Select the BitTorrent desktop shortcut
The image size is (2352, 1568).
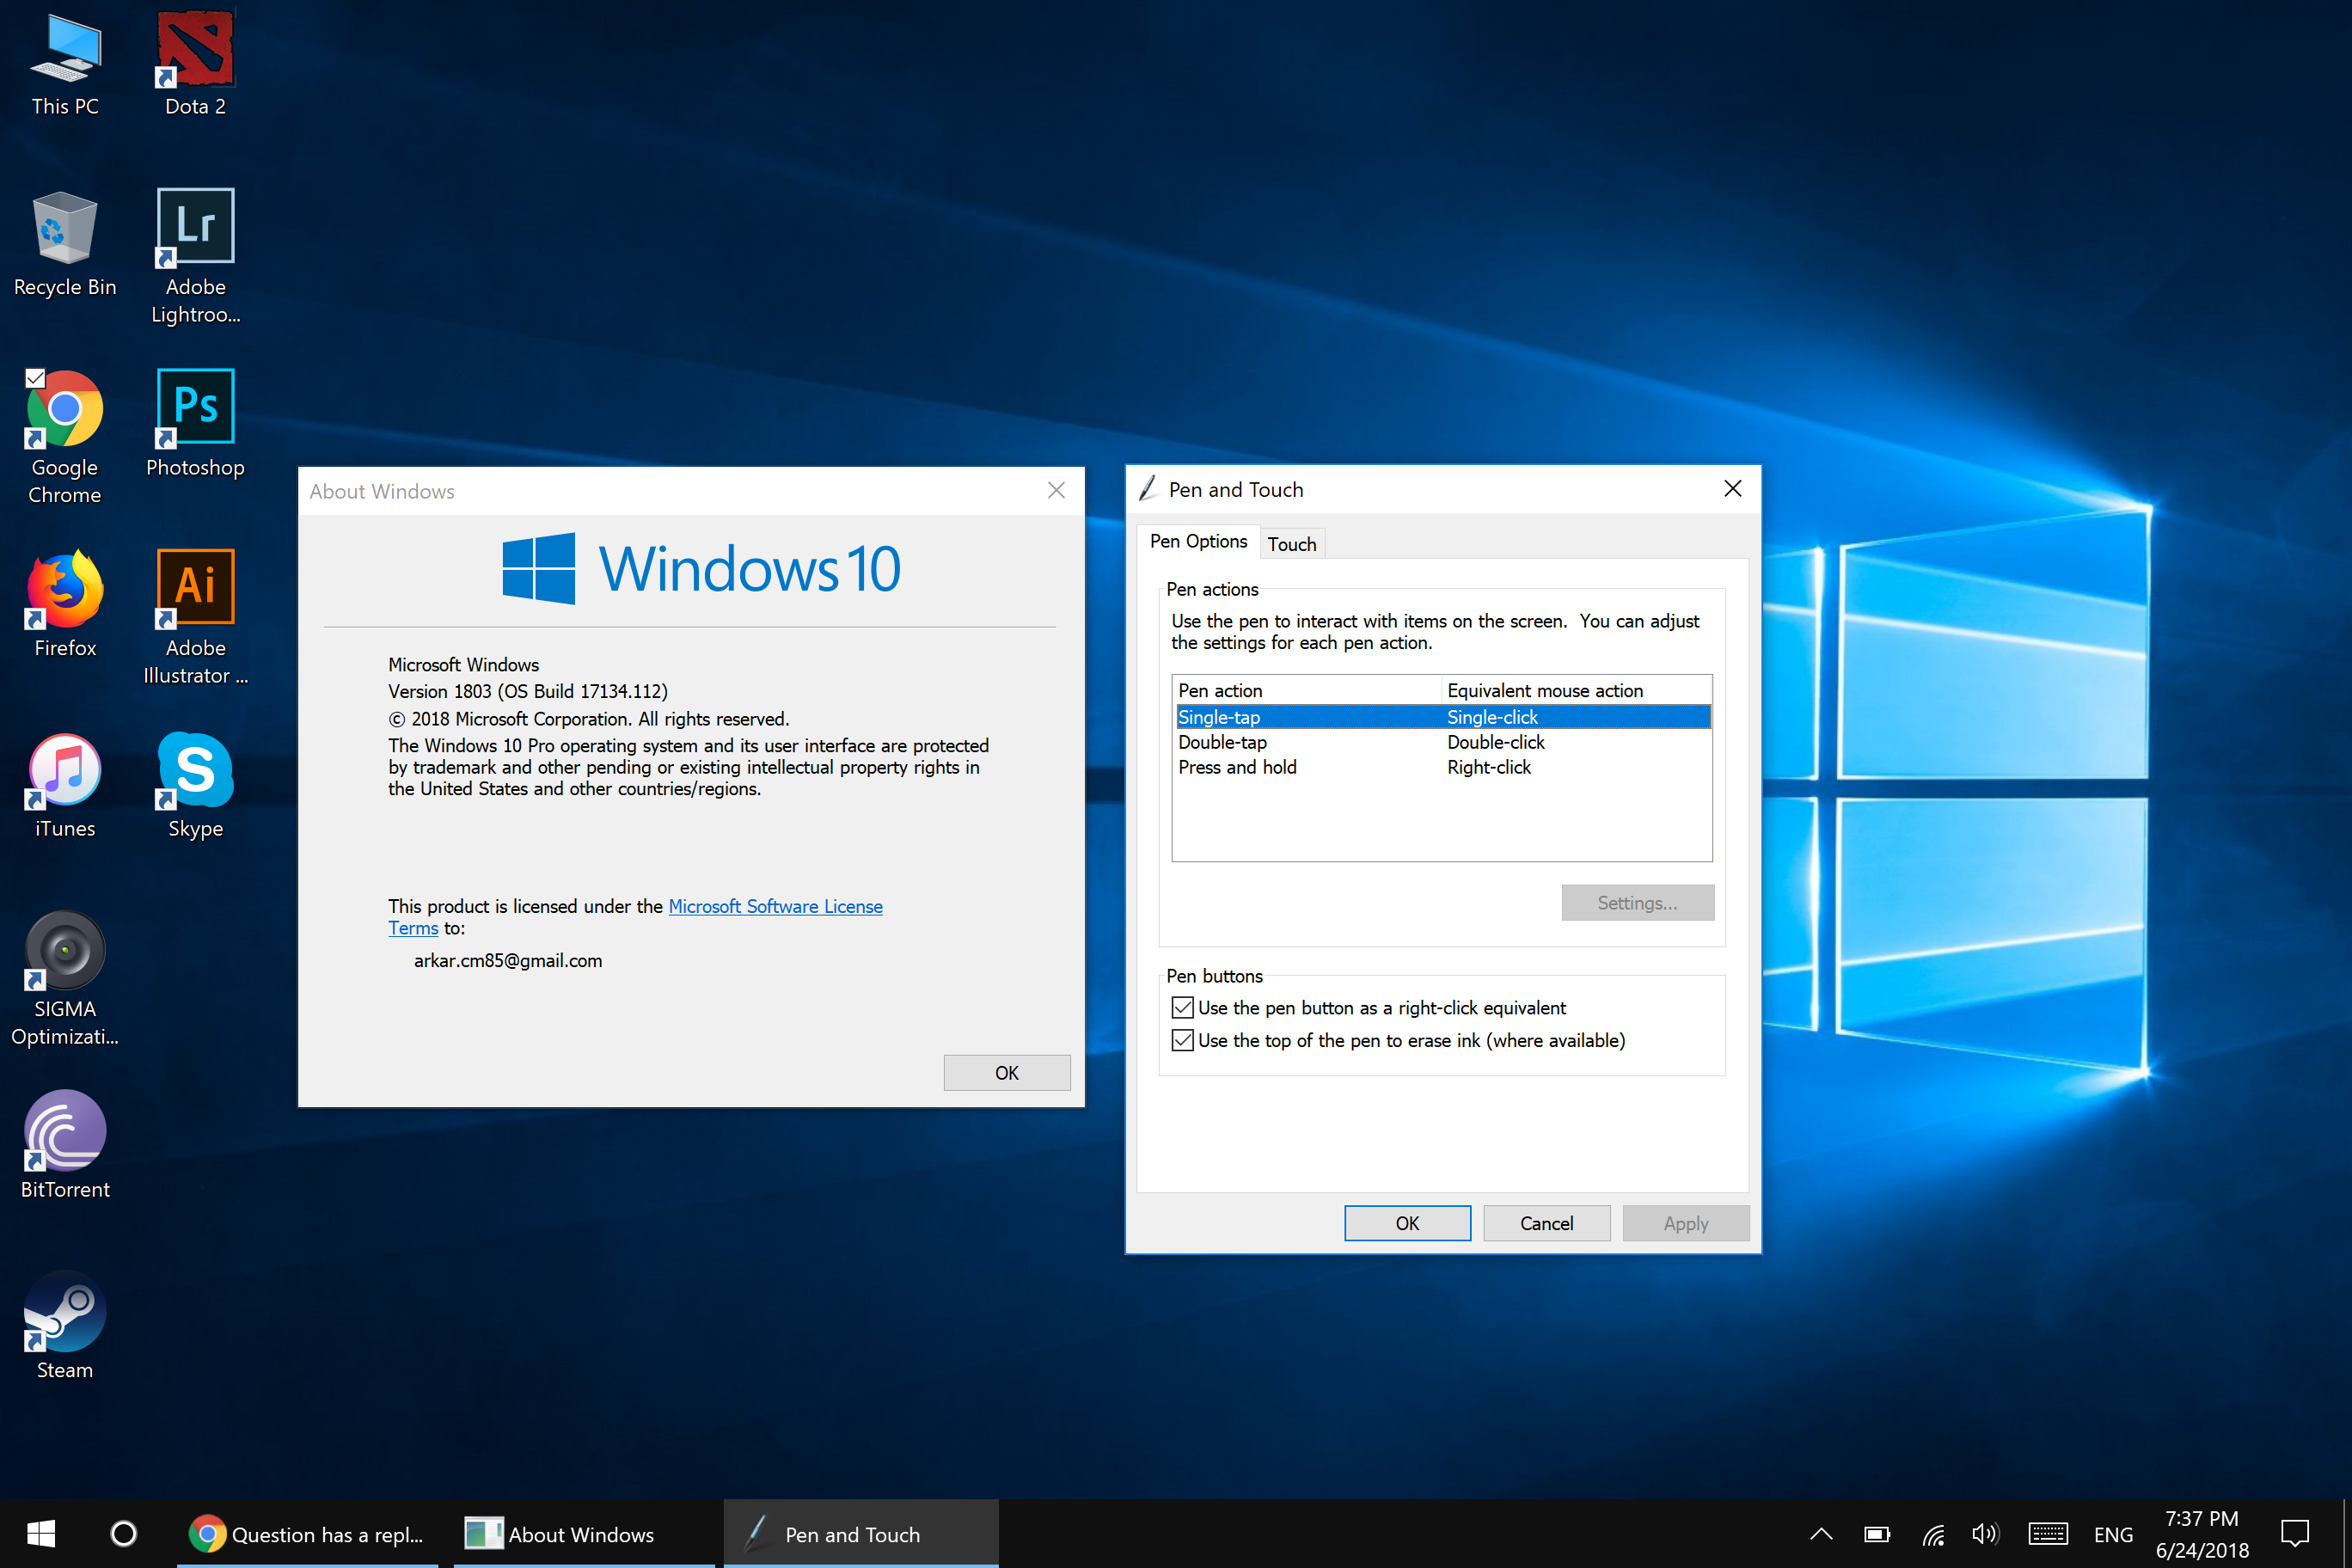(65, 1146)
